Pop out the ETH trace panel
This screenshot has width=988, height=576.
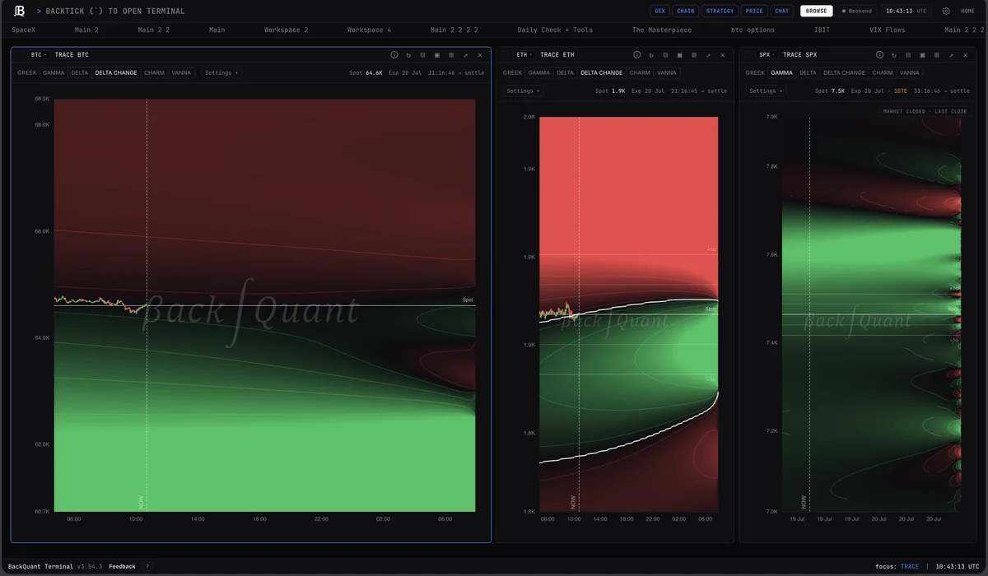[x=708, y=55]
